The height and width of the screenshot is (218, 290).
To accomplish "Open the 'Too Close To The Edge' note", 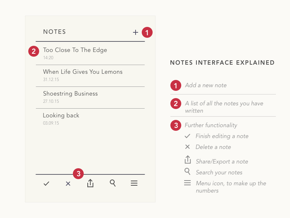I will point(75,50).
